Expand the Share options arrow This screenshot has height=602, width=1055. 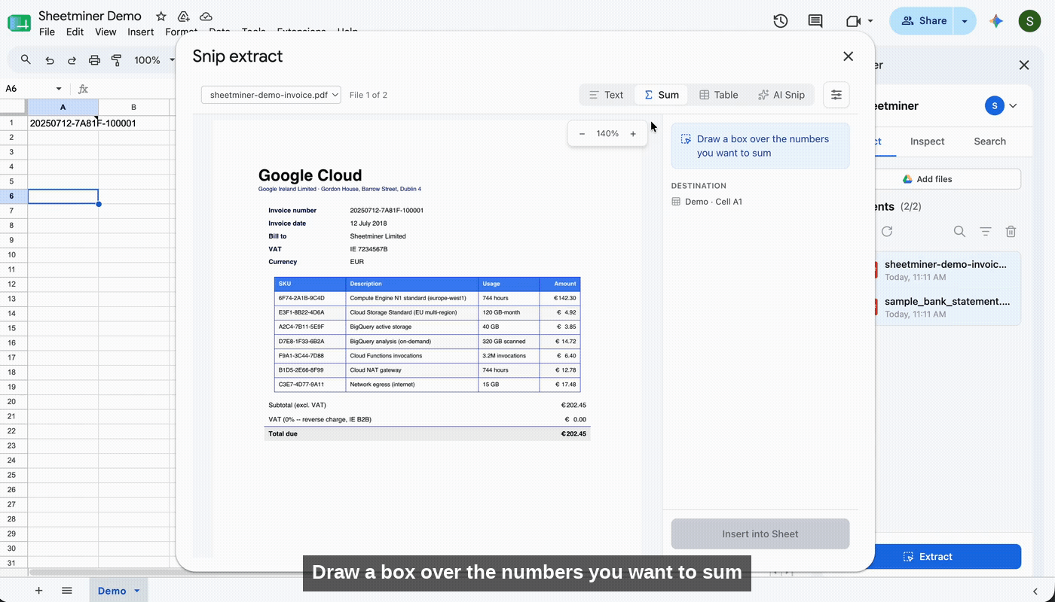965,21
